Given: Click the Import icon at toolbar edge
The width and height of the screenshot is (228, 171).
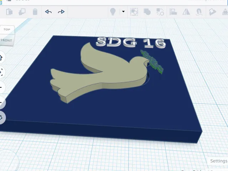Looking at the screenshot, I should (x=225, y=12).
